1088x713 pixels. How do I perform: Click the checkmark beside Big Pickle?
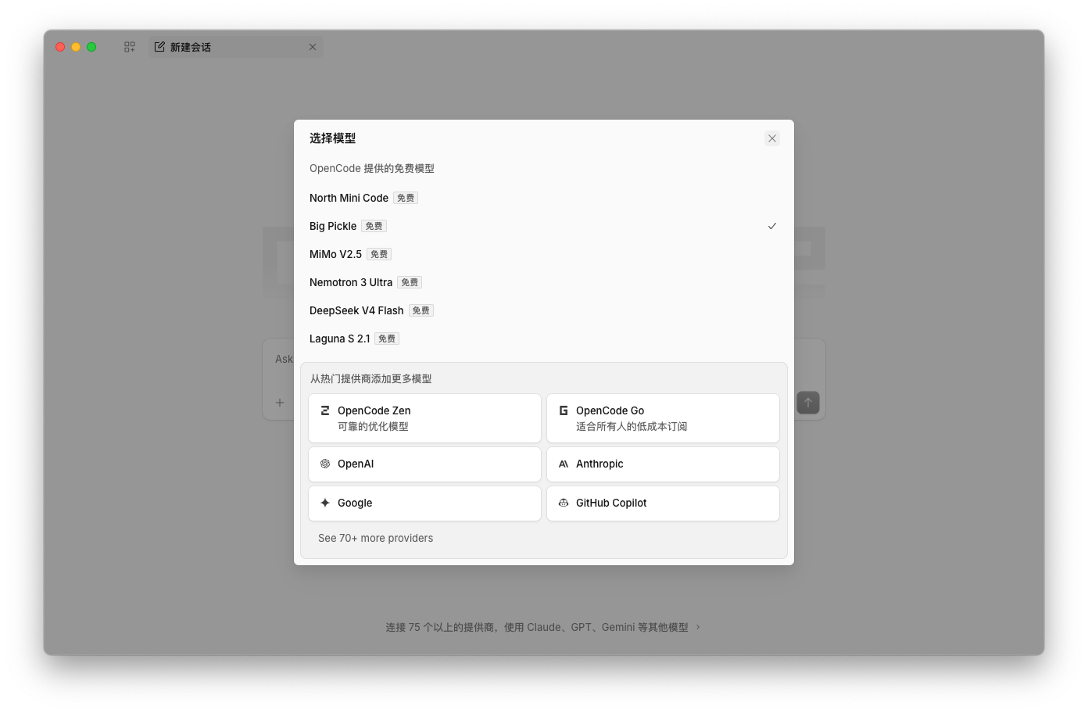click(772, 226)
